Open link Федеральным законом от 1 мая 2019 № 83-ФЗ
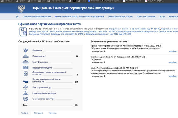178x118 pixels. pos(108,34)
